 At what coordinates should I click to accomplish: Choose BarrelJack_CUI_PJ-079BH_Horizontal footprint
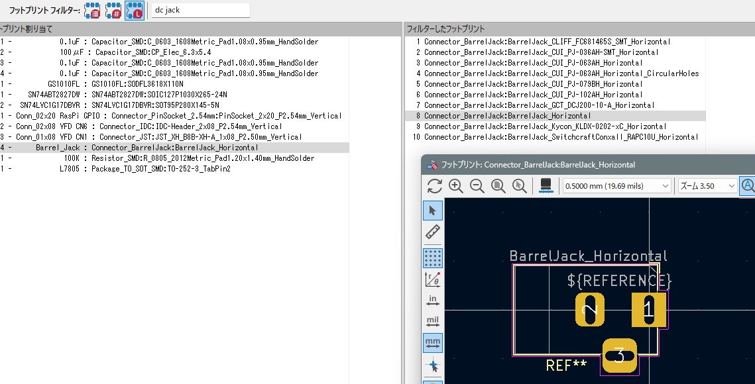point(555,83)
